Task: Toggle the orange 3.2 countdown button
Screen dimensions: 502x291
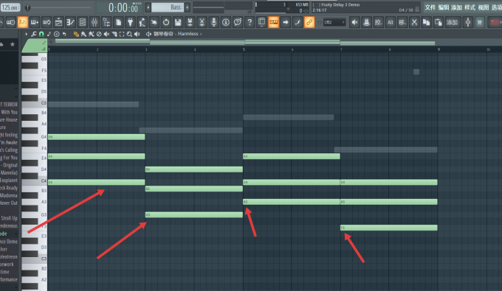Action: (22, 22)
